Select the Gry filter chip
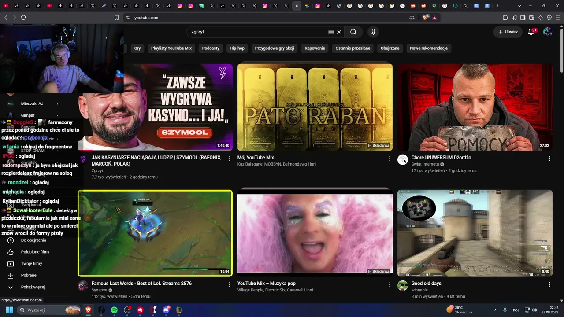 click(137, 48)
